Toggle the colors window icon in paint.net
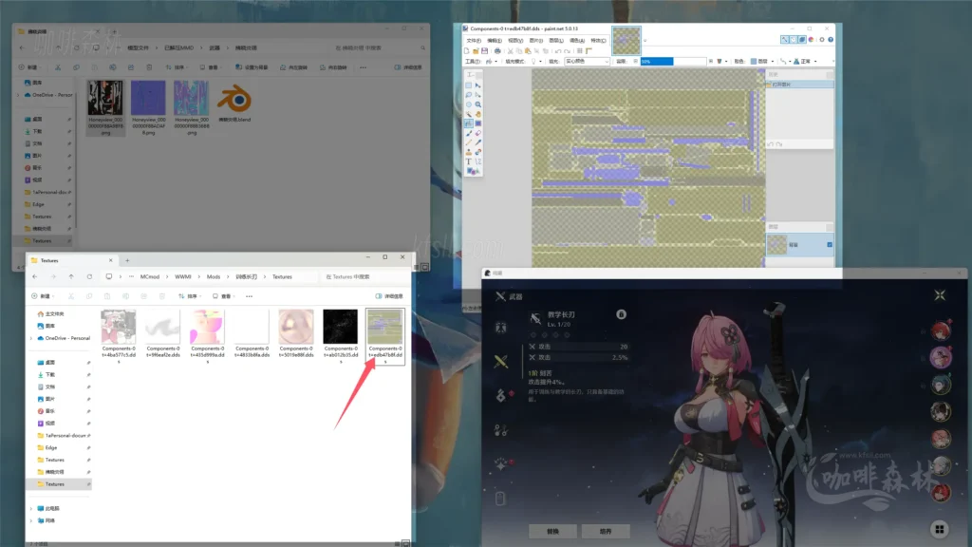The height and width of the screenshot is (547, 972). pos(811,40)
